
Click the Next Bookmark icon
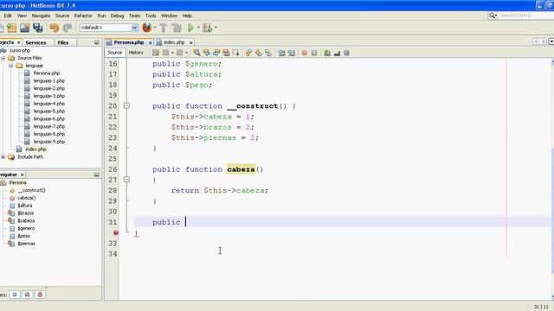[259, 53]
